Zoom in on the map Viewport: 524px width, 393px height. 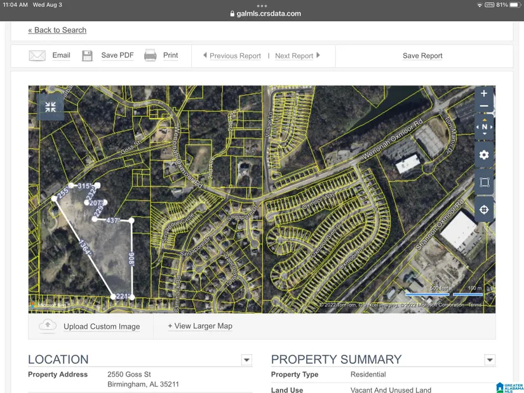[x=484, y=93]
